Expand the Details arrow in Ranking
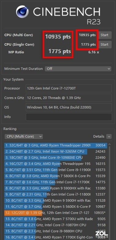 tap(109, 136)
